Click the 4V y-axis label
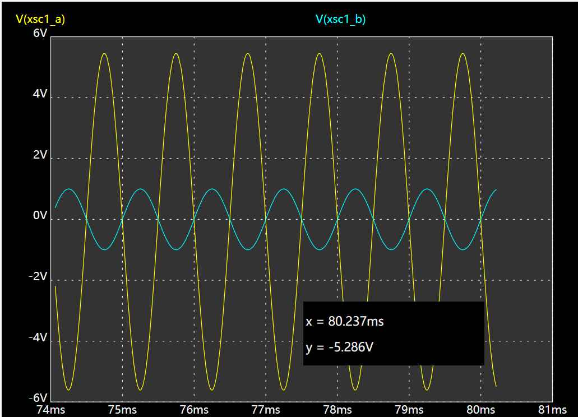This screenshot has height=417, width=578. click(x=40, y=94)
